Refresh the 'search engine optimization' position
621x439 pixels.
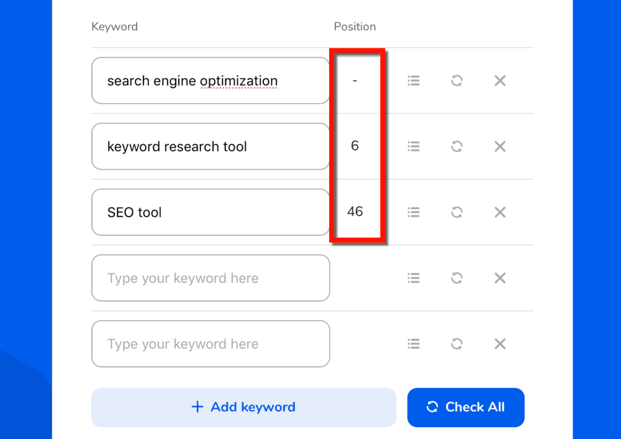456,80
